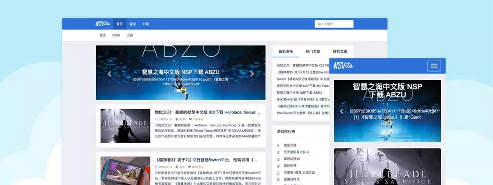493x185 pixels.
Task: Go to previous slide in mobile carousel
Action: [342, 111]
